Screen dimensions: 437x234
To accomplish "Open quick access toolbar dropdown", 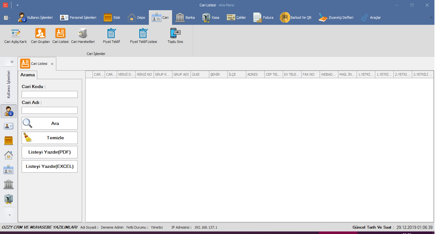I will pos(17,5).
